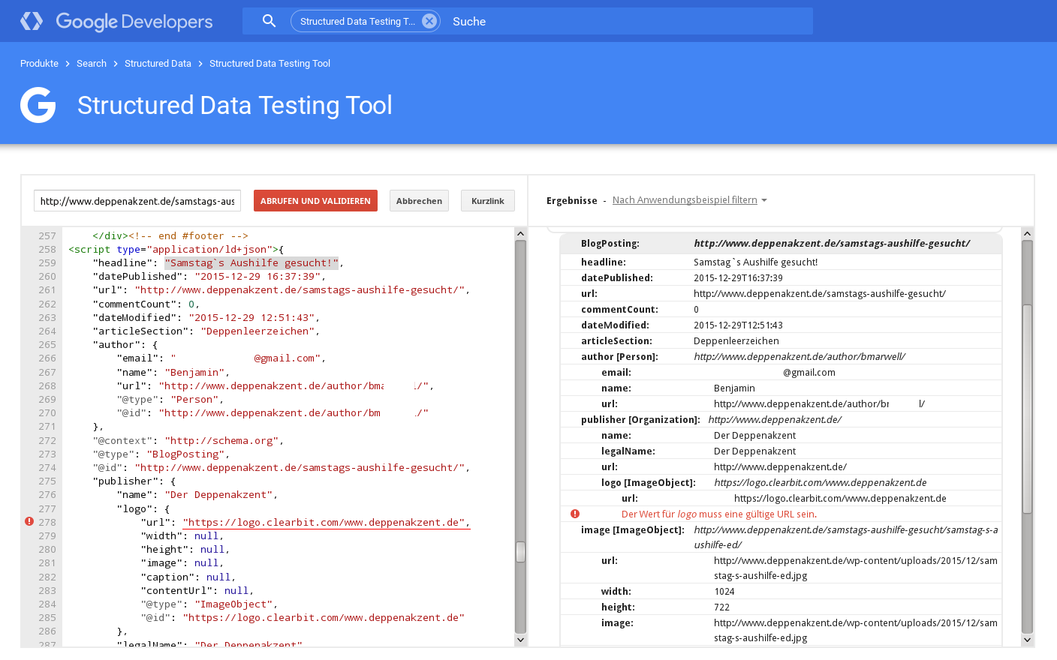Click line number 272 in the gutter
This screenshot has height=660, width=1057.
pyautogui.click(x=47, y=440)
